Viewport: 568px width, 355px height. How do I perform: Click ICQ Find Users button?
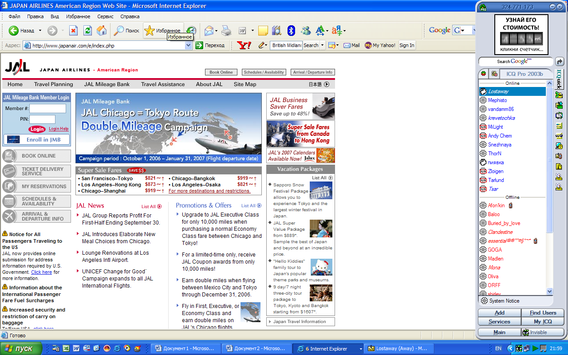click(543, 313)
